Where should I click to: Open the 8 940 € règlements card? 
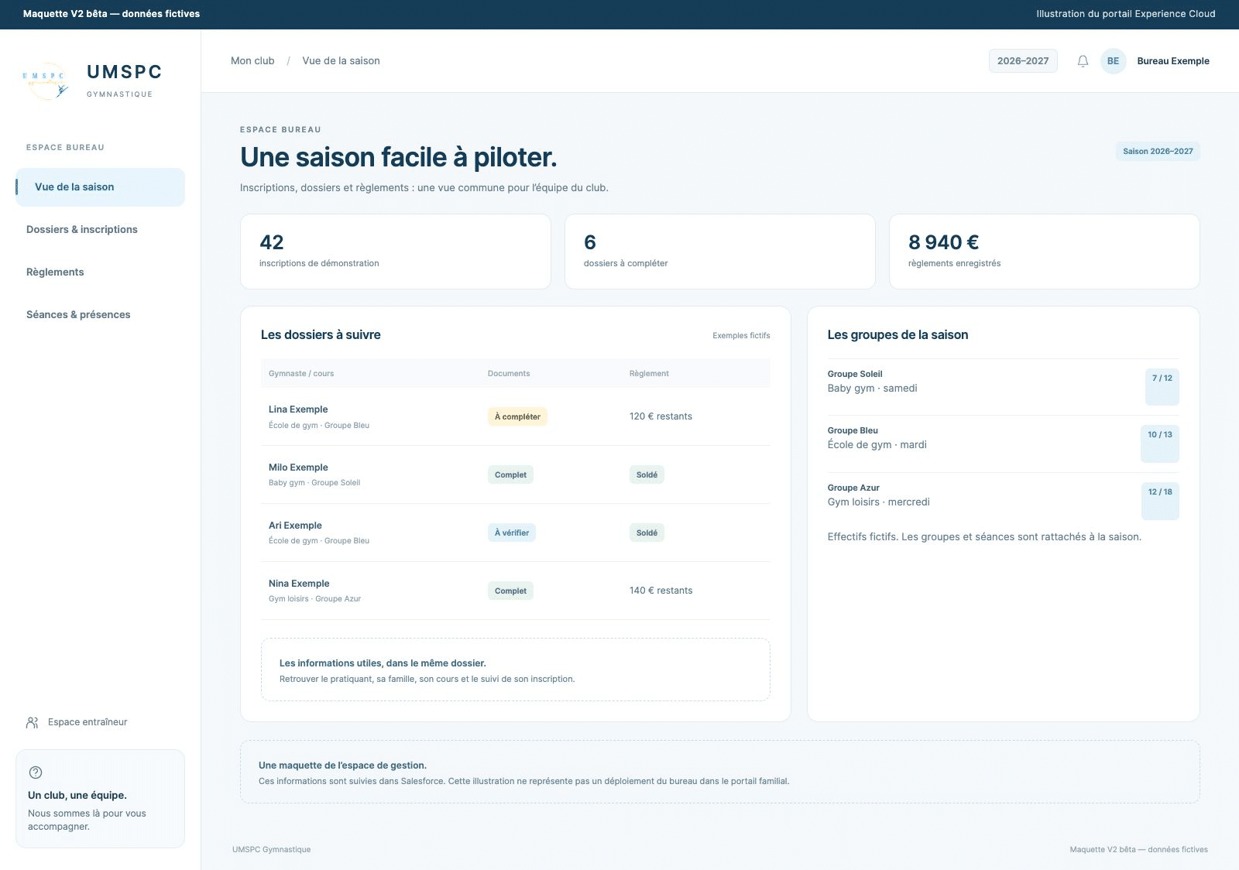1045,252
